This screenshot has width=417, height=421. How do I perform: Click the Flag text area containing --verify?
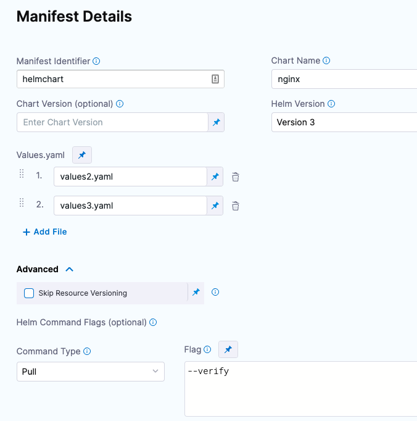[300, 389]
